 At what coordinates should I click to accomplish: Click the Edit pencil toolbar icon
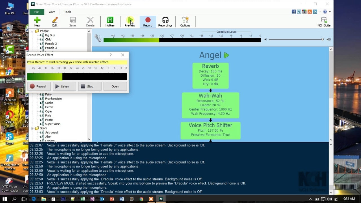point(55,22)
